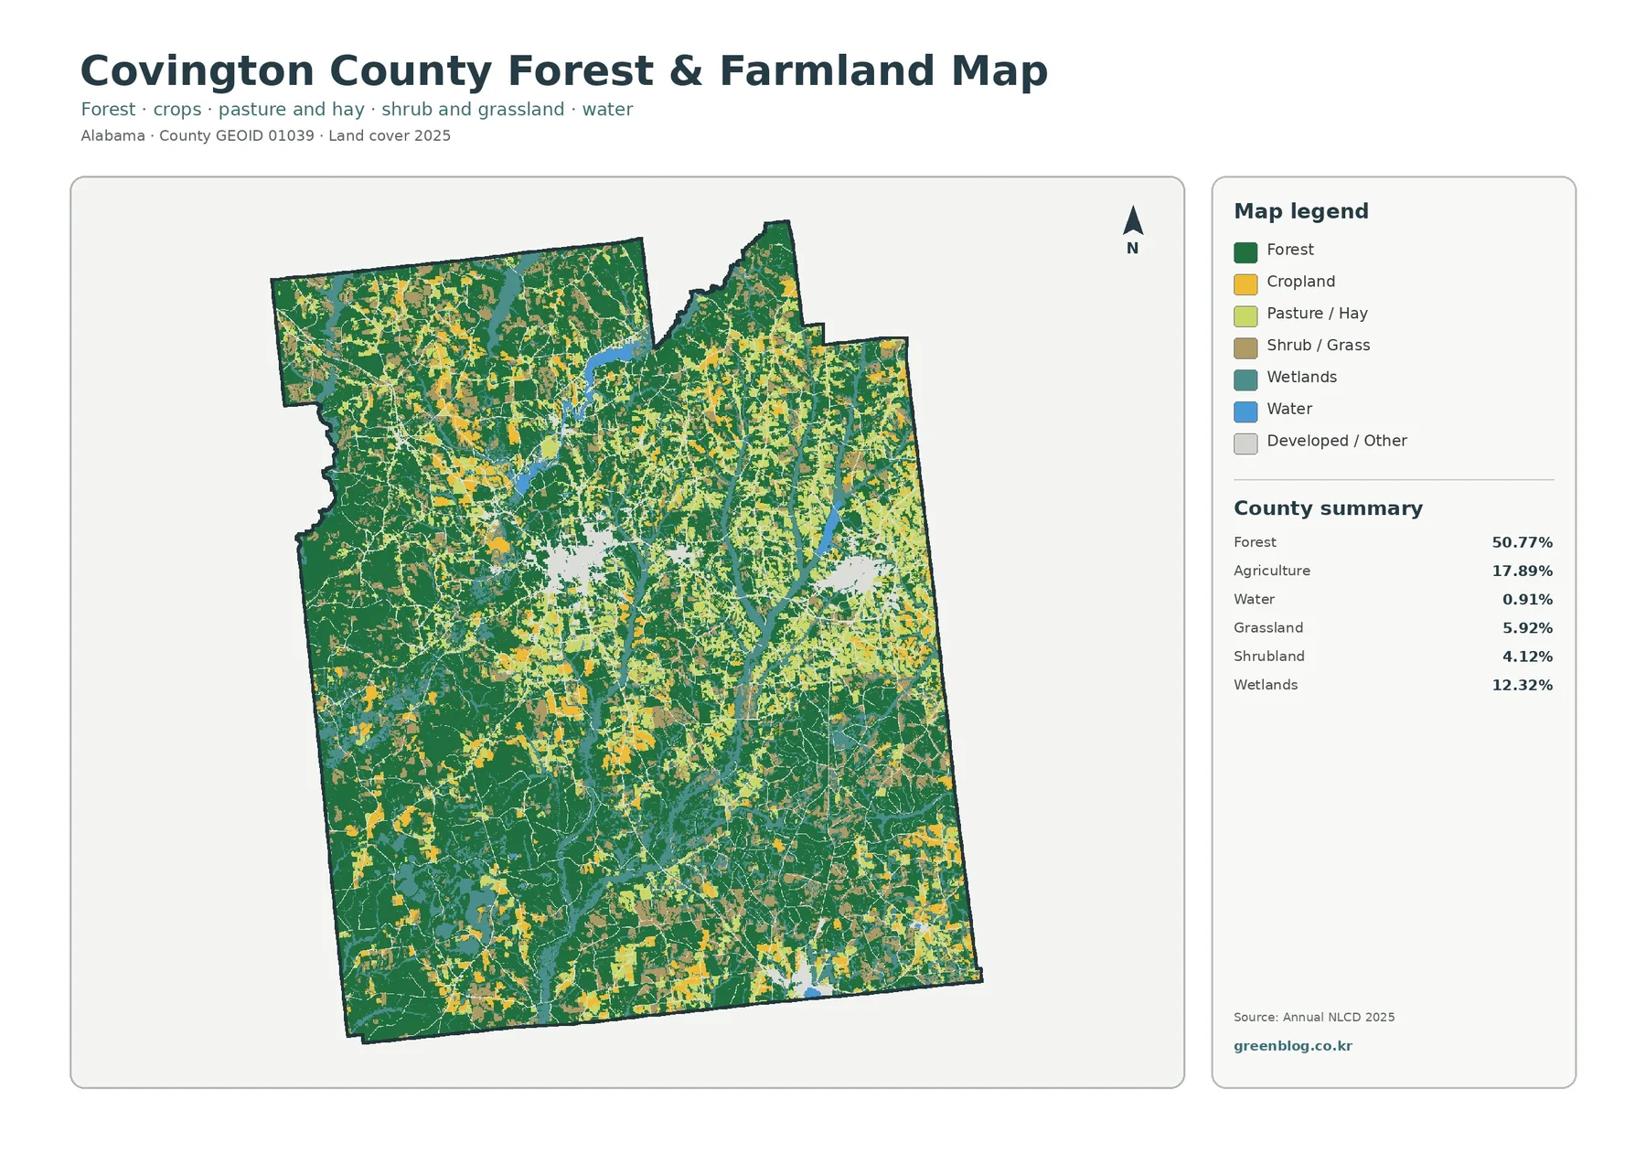The width and height of the screenshot is (1646, 1164).
Task: Click the 'Pasture / Hay' legend label
Action: [x=1317, y=314]
